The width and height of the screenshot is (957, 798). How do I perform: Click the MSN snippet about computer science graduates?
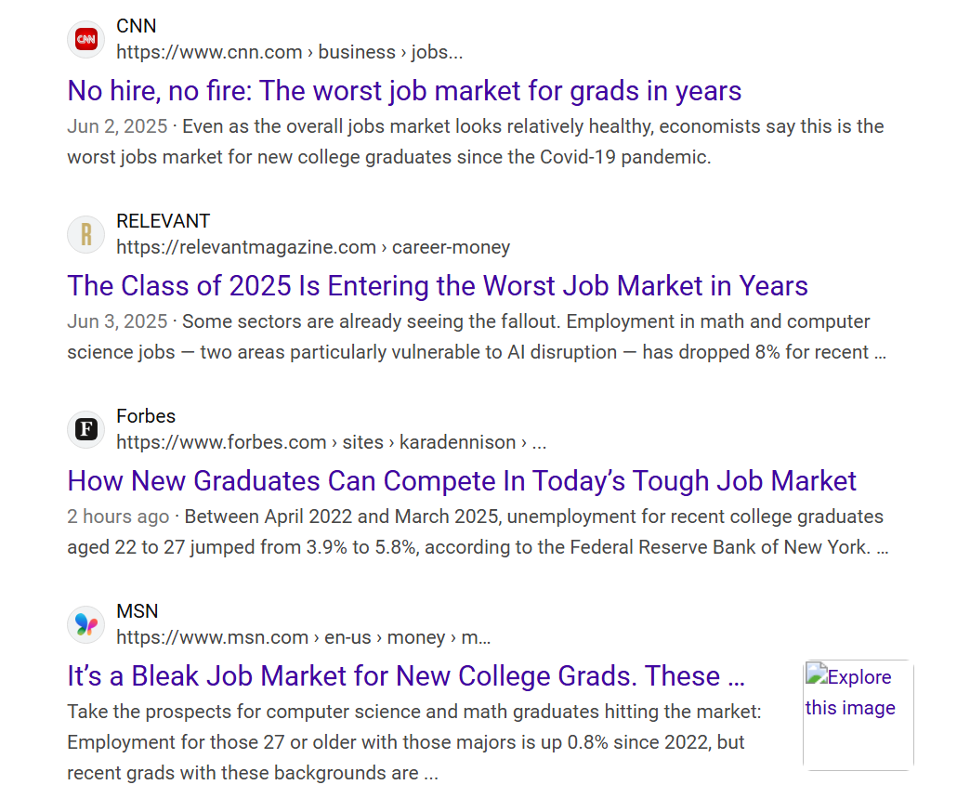coord(414,742)
